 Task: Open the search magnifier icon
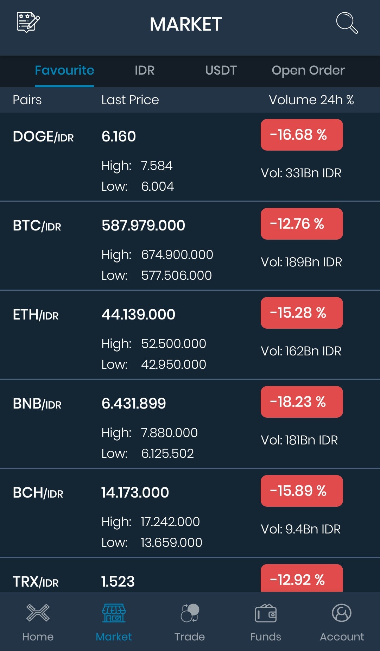click(x=347, y=23)
